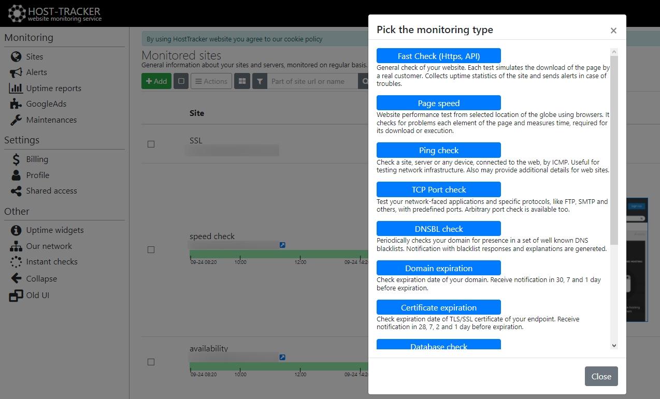Open Sites globe icon in sidebar
The width and height of the screenshot is (660, 399).
tap(16, 56)
